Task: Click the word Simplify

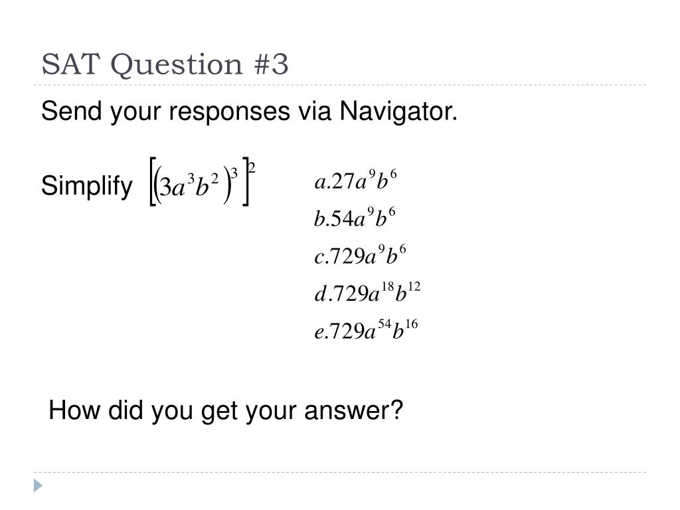Action: (87, 186)
